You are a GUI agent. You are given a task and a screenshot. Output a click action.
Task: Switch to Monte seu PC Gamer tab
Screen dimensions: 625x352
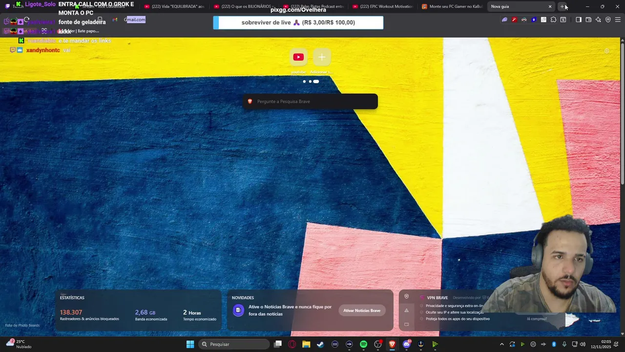[x=452, y=6]
